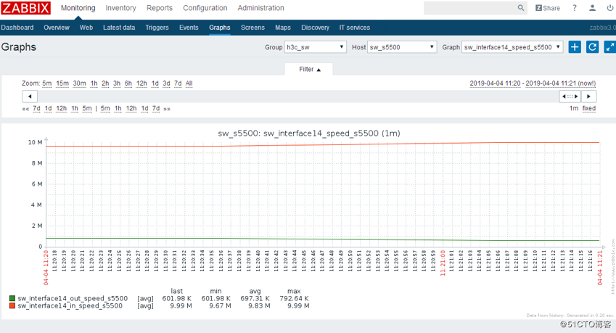Go to the Dashboard tab
The width and height of the screenshot is (616, 333).
17,28
